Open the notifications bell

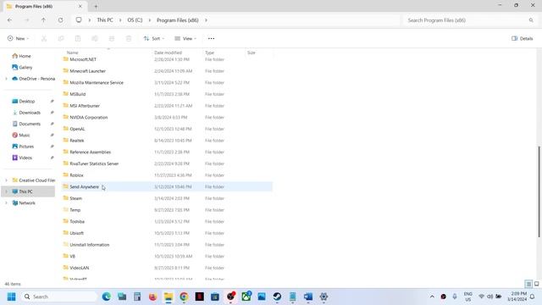(533, 297)
